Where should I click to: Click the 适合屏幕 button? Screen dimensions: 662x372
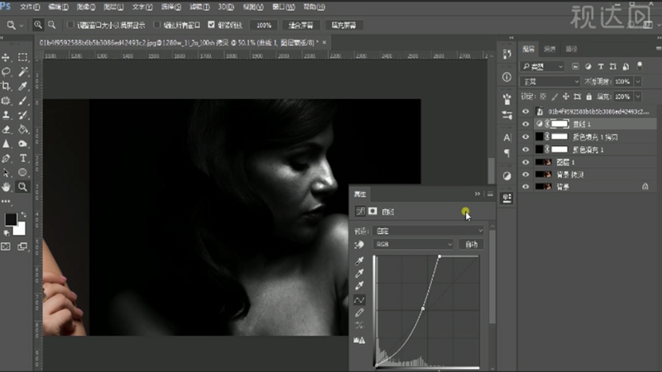point(300,26)
